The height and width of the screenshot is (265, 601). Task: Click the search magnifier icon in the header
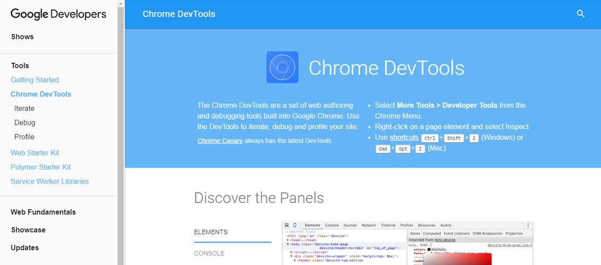pyautogui.click(x=581, y=14)
